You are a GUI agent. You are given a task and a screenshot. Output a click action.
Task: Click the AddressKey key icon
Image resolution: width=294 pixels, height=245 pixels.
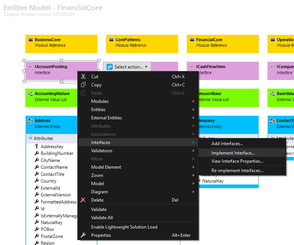click(37, 146)
